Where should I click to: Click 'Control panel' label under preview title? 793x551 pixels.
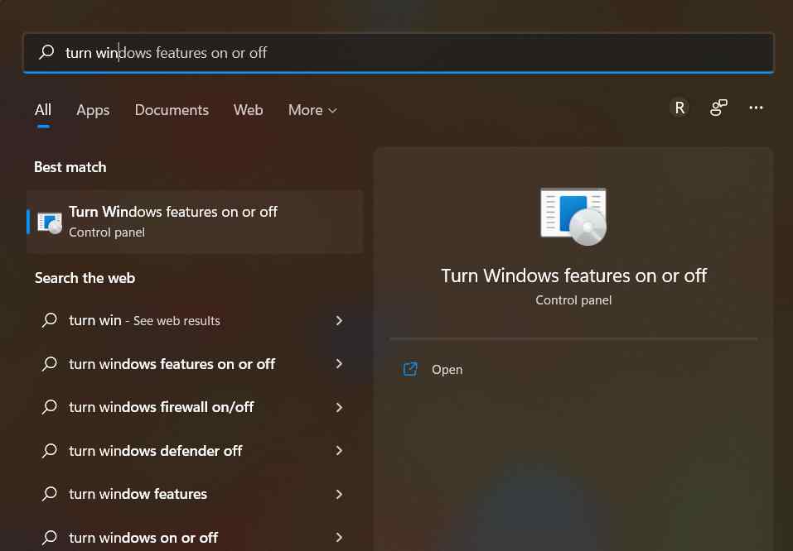click(x=573, y=300)
